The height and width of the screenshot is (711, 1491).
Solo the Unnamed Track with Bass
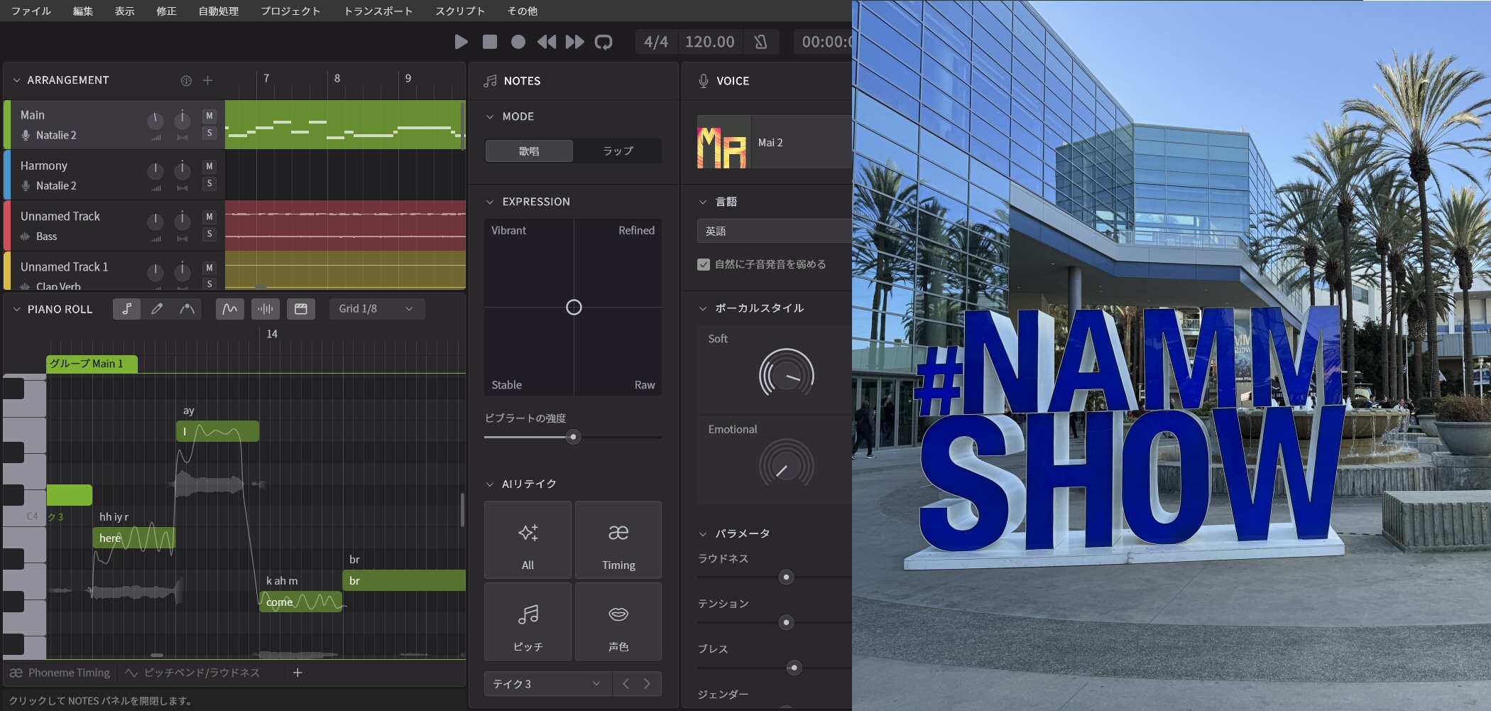pyautogui.click(x=209, y=234)
